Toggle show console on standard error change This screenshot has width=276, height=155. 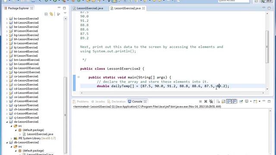coord(234,102)
